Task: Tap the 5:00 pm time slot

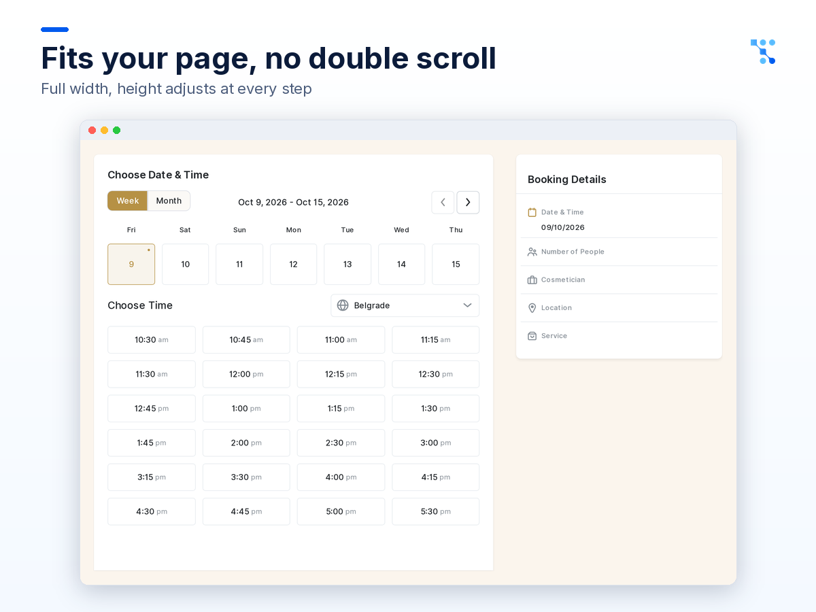Action: click(x=341, y=511)
